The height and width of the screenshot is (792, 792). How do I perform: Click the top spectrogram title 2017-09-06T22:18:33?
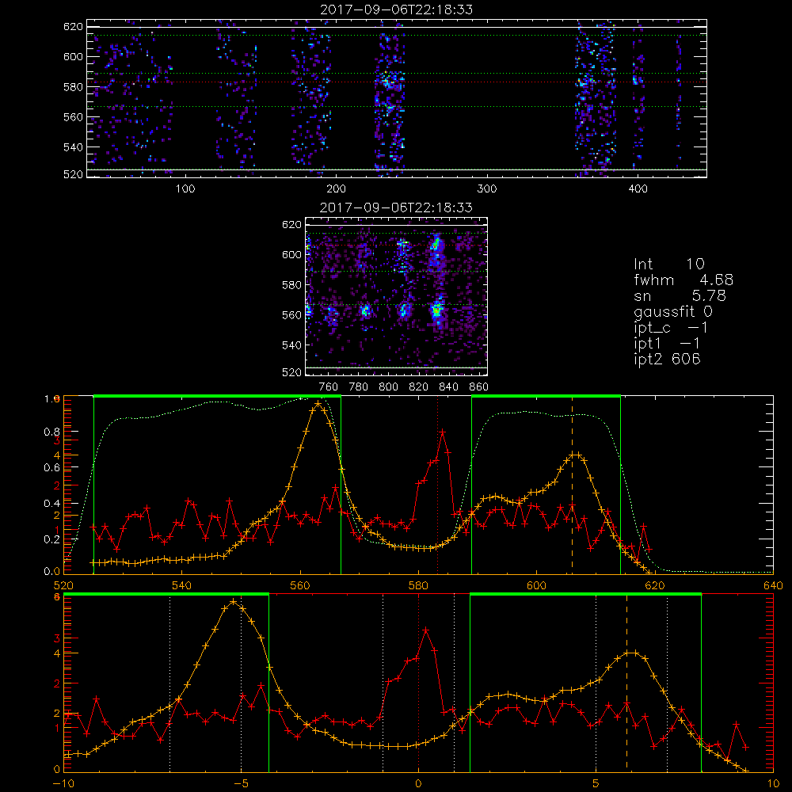coord(397,10)
